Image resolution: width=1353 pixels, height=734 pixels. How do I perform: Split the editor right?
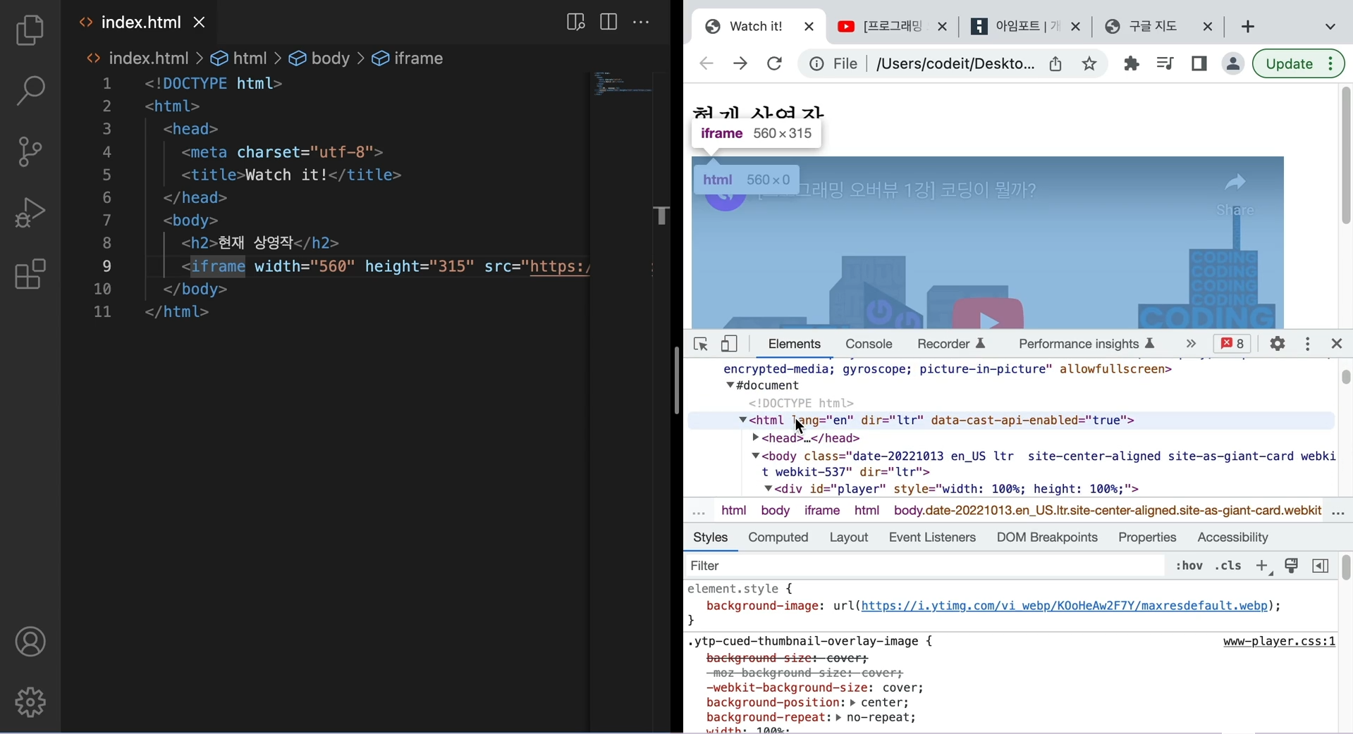pyautogui.click(x=608, y=23)
